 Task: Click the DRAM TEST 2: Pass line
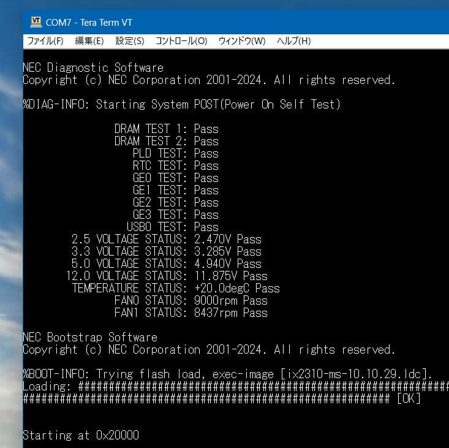[167, 141]
